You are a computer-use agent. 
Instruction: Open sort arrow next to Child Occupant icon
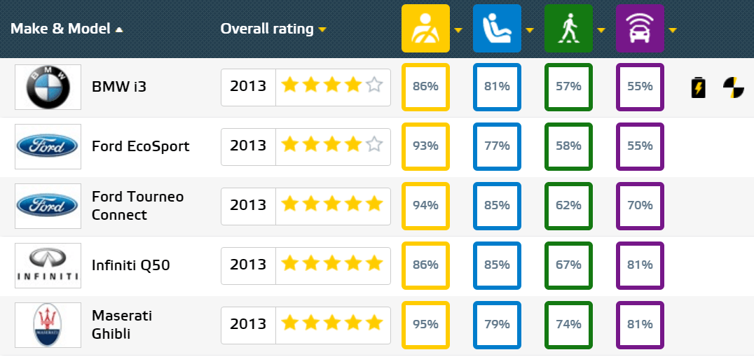tap(530, 30)
